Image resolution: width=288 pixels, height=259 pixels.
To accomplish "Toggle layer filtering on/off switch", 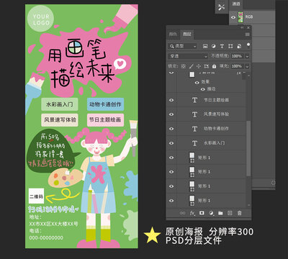I will click(x=248, y=45).
